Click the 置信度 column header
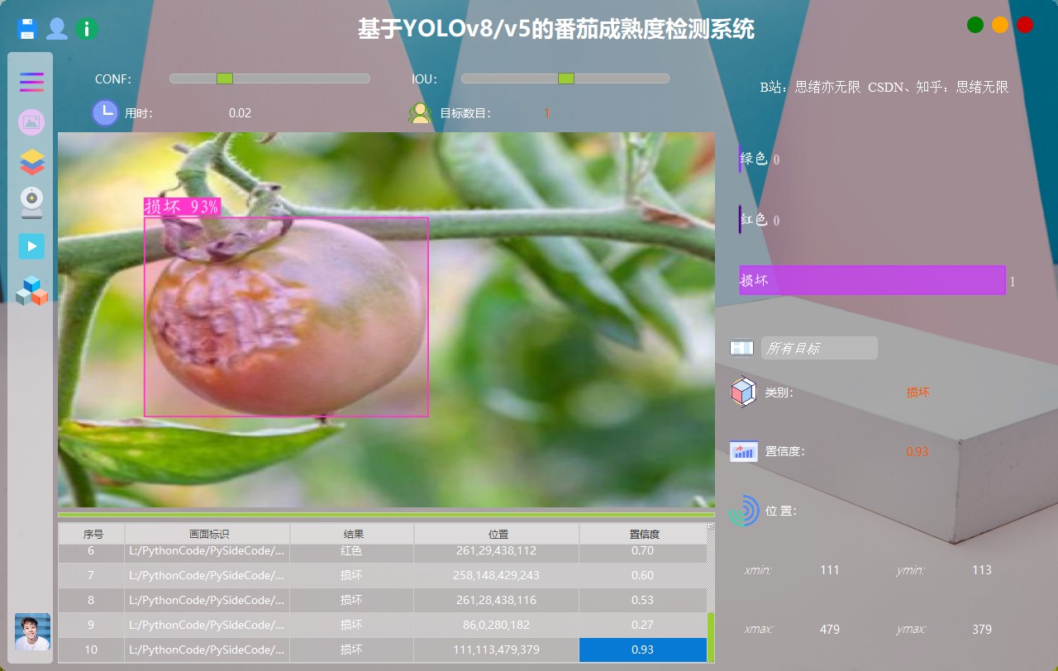1058x671 pixels. coord(643,534)
